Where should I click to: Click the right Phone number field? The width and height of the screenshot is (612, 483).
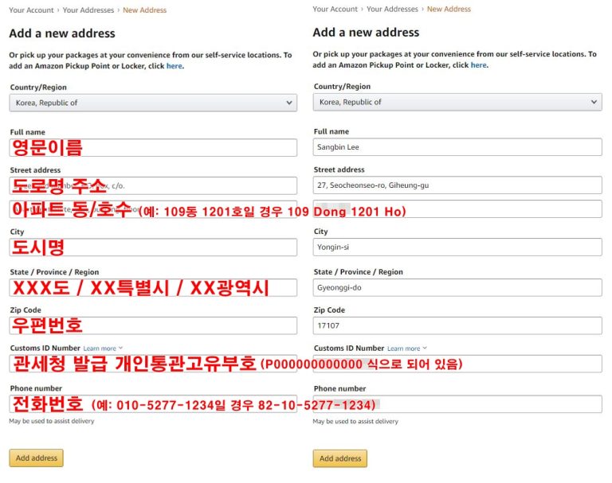coord(457,404)
